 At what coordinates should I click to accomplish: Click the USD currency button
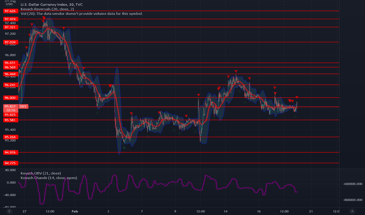tap(9, 4)
